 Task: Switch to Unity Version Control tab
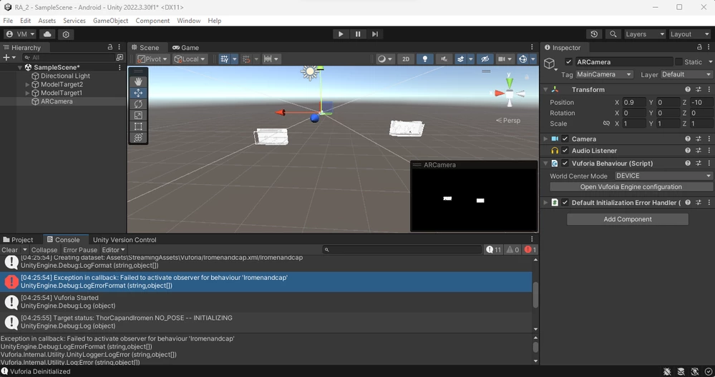125,240
